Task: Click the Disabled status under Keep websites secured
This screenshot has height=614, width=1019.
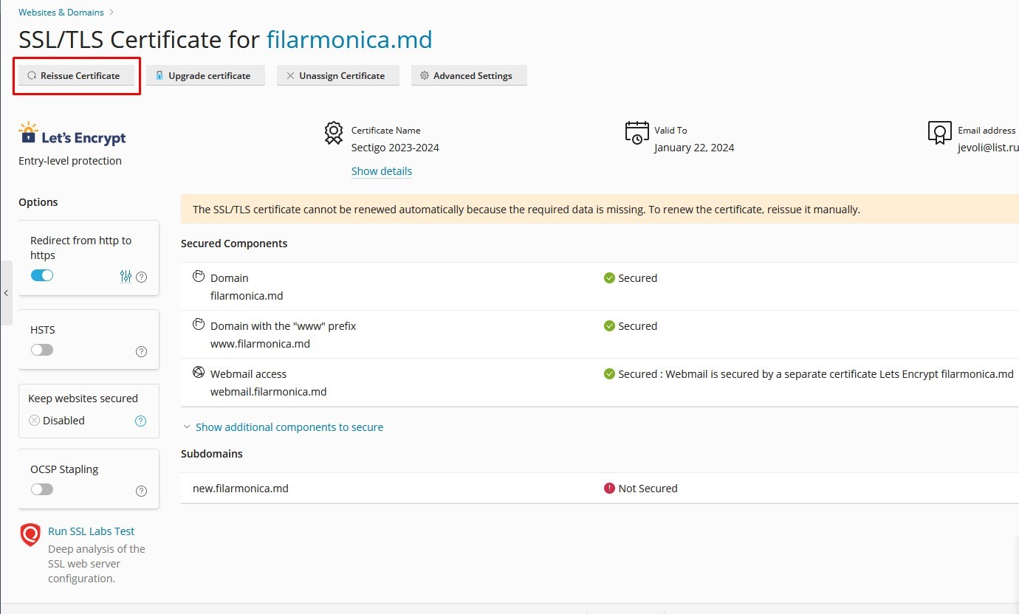Action: tap(57, 421)
